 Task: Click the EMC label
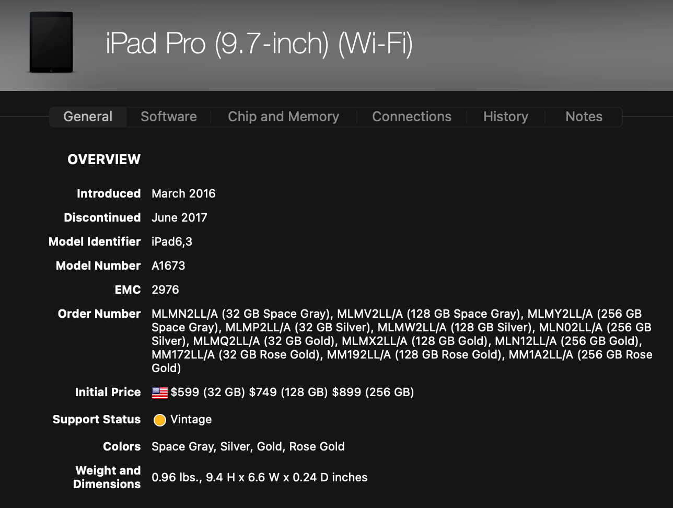(x=128, y=290)
